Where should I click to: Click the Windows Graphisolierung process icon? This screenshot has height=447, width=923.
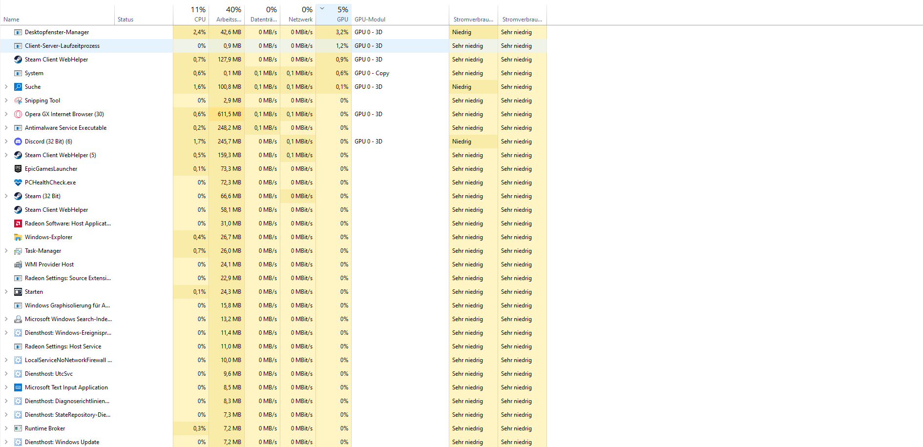18,305
